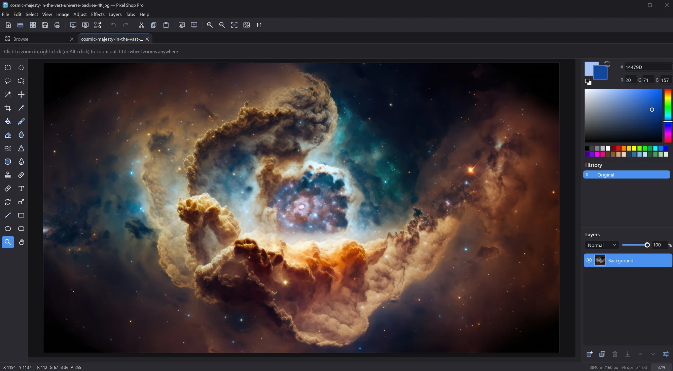
Task: Click the Save icon in toolbar
Action: pyautogui.click(x=45, y=25)
